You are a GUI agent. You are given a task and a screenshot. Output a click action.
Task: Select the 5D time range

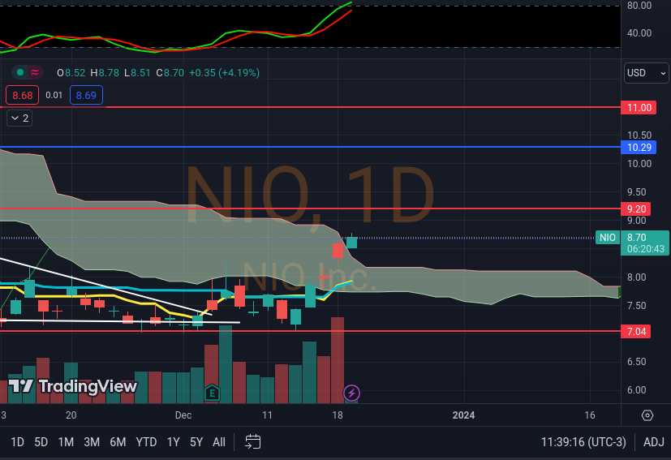tap(41, 441)
